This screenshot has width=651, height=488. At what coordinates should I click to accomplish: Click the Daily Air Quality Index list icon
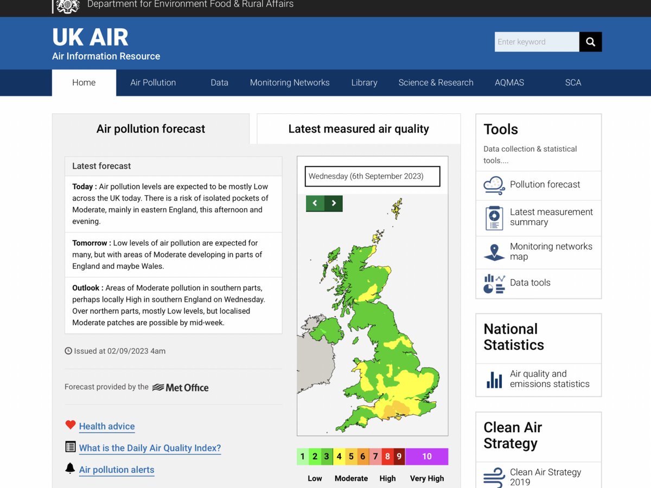tap(70, 447)
